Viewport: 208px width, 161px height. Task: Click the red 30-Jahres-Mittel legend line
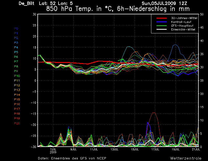tap(161, 18)
